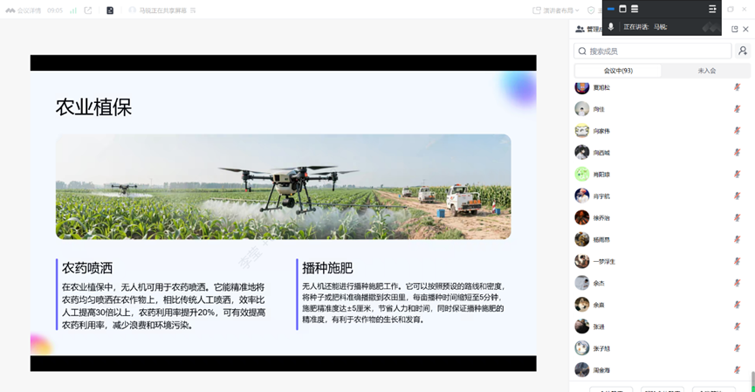Switch floating window to grid view icon
This screenshot has width=755, height=392.
tap(622, 9)
